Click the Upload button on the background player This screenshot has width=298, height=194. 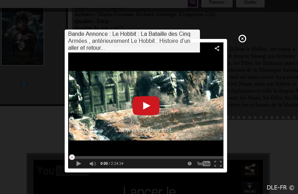click(x=250, y=188)
